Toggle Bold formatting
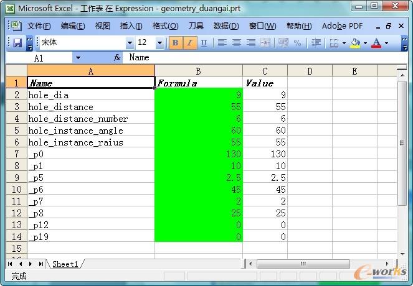The image size is (413, 286). click(x=175, y=43)
